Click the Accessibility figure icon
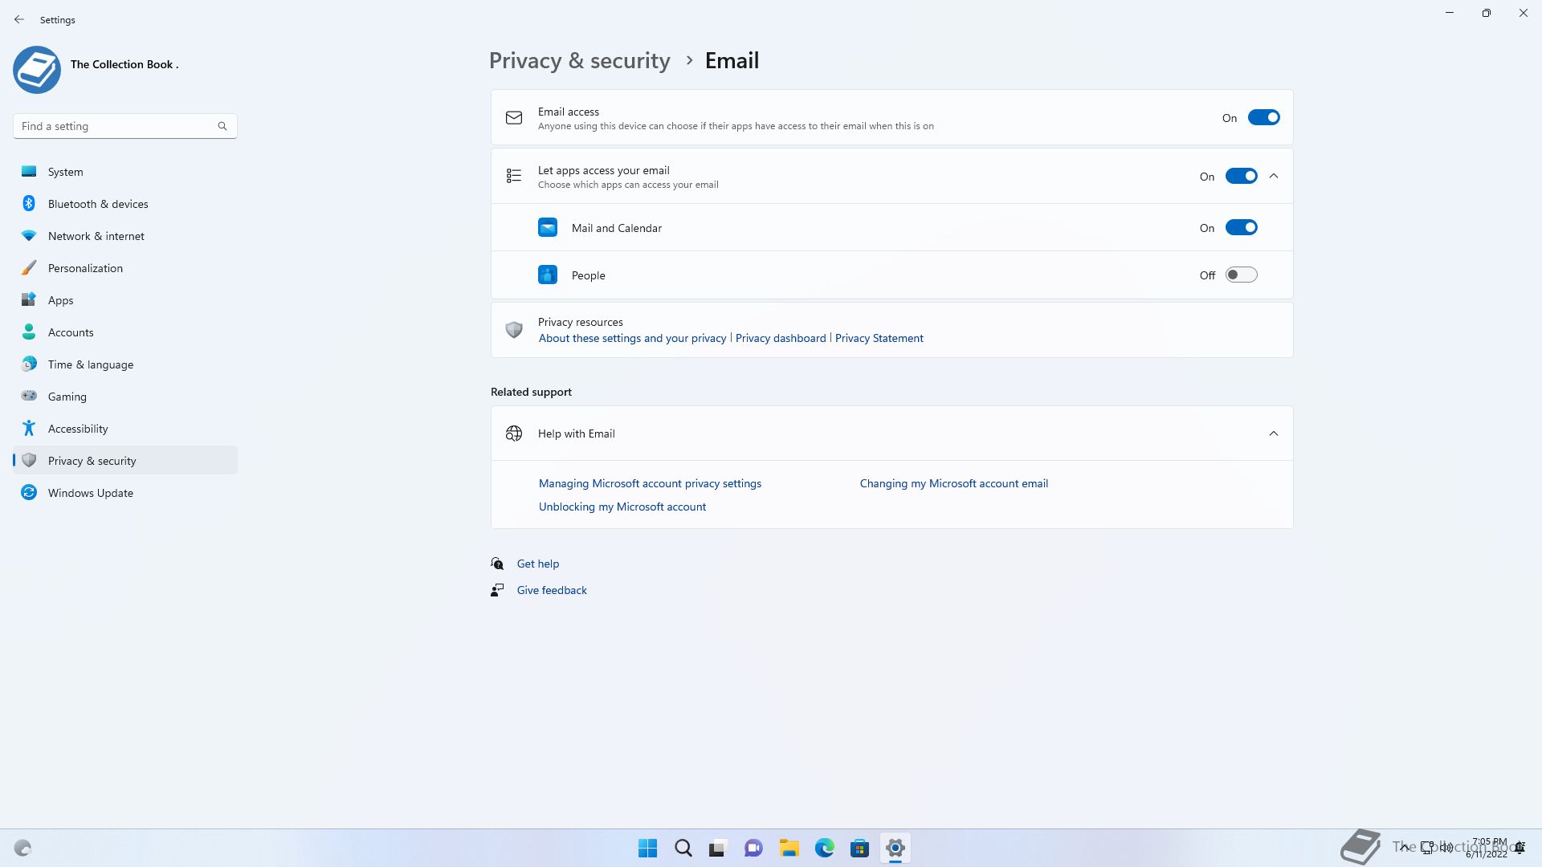The image size is (1542, 867). (x=29, y=428)
